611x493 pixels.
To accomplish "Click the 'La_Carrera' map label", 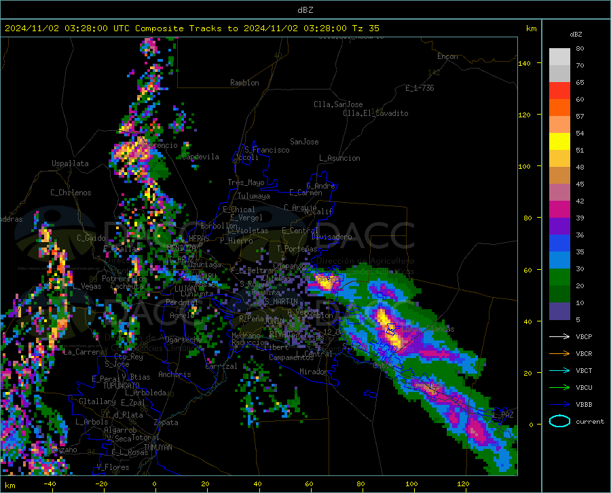I will pos(84,352).
